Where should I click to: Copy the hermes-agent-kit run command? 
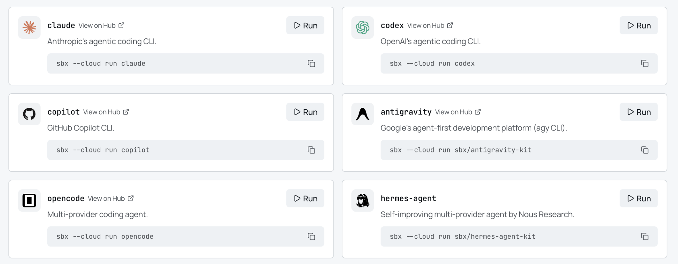coord(645,237)
